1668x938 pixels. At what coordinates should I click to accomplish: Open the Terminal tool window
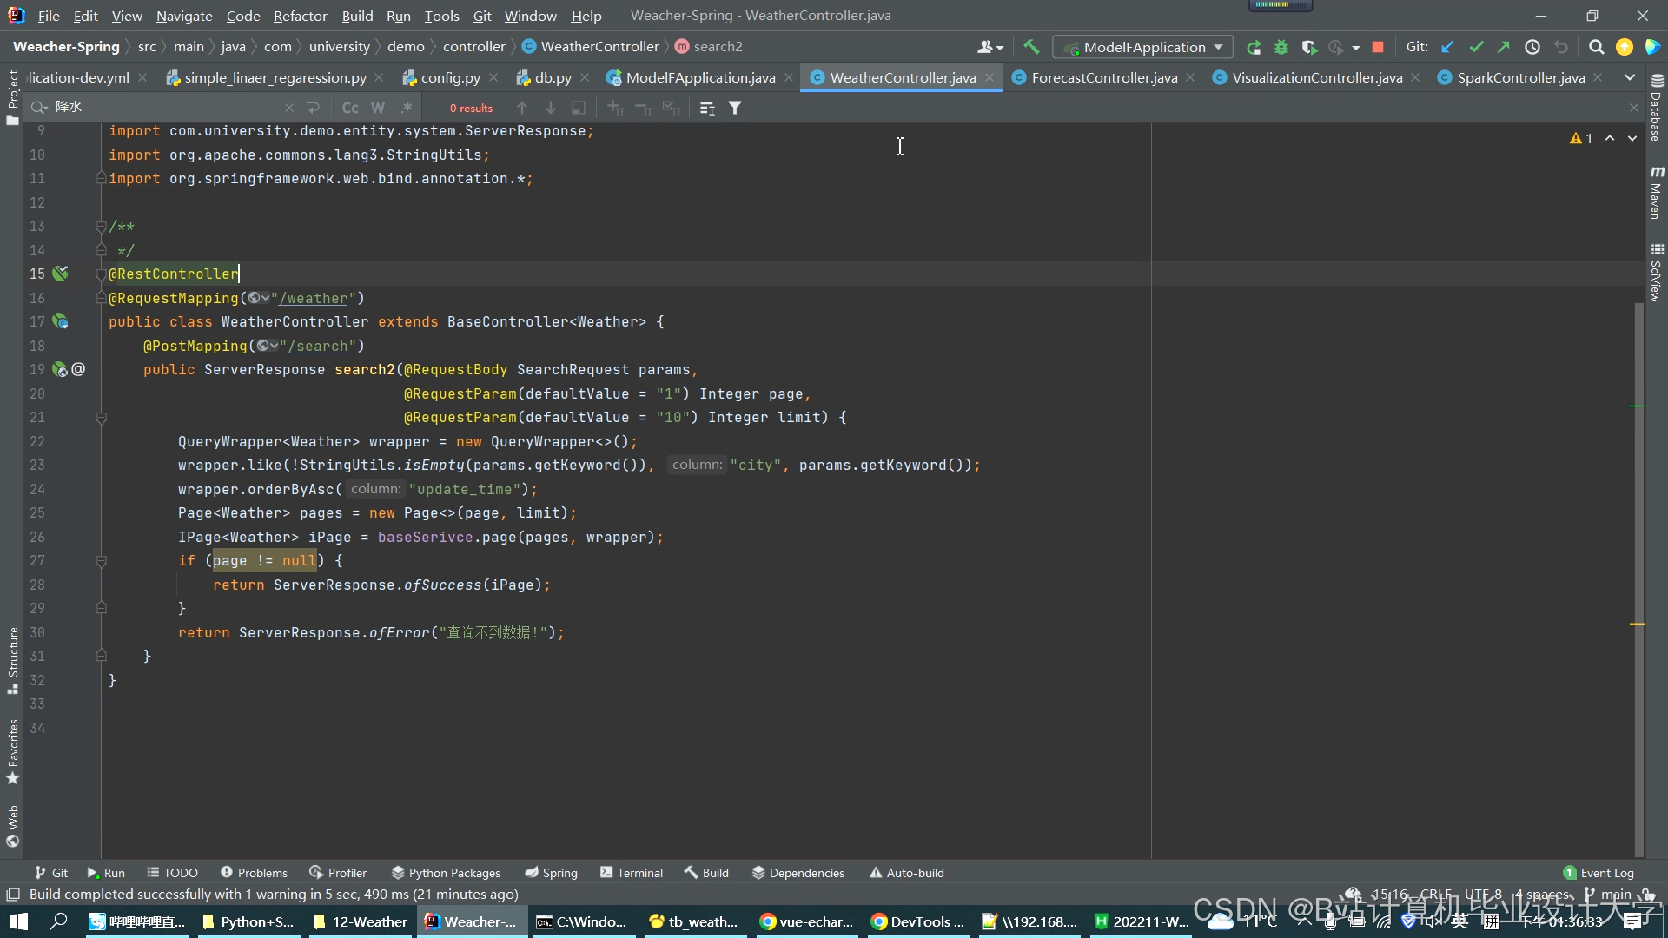click(x=632, y=873)
